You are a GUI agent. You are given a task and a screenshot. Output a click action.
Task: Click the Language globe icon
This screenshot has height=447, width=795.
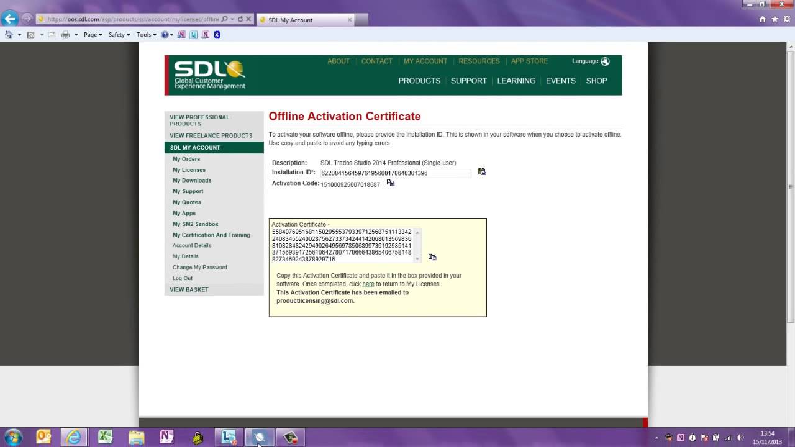605,61
